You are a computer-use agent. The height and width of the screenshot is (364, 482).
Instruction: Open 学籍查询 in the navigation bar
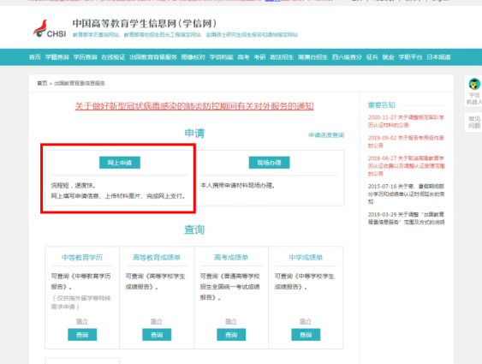click(57, 57)
